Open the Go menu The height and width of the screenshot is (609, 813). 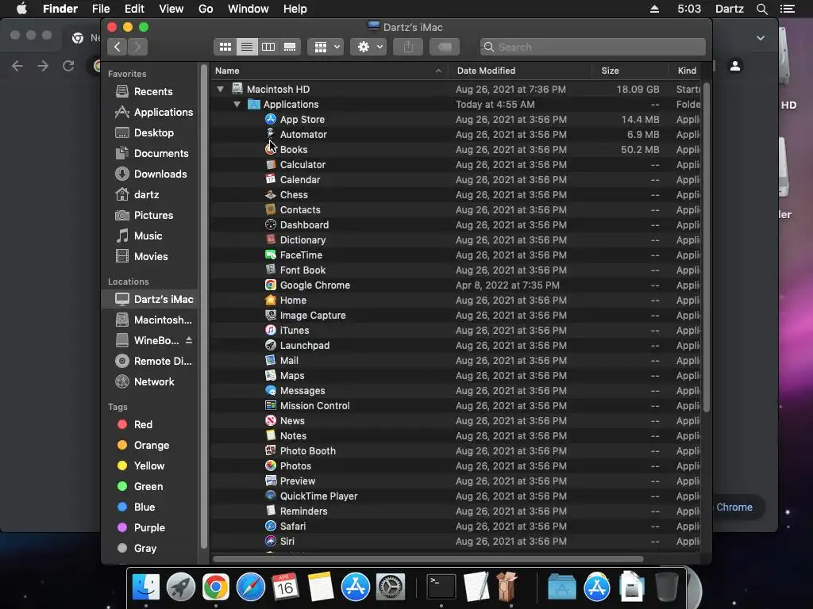[206, 9]
